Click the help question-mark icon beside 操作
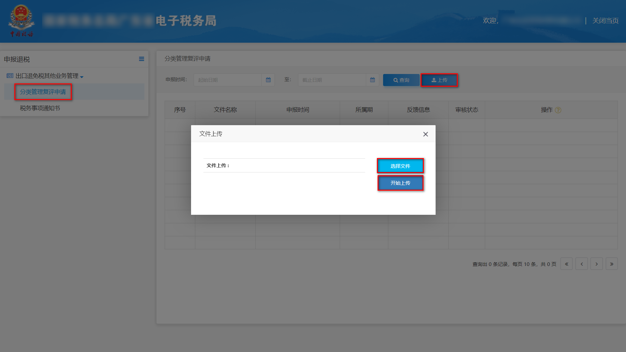Viewport: 626px width, 352px height. point(559,110)
